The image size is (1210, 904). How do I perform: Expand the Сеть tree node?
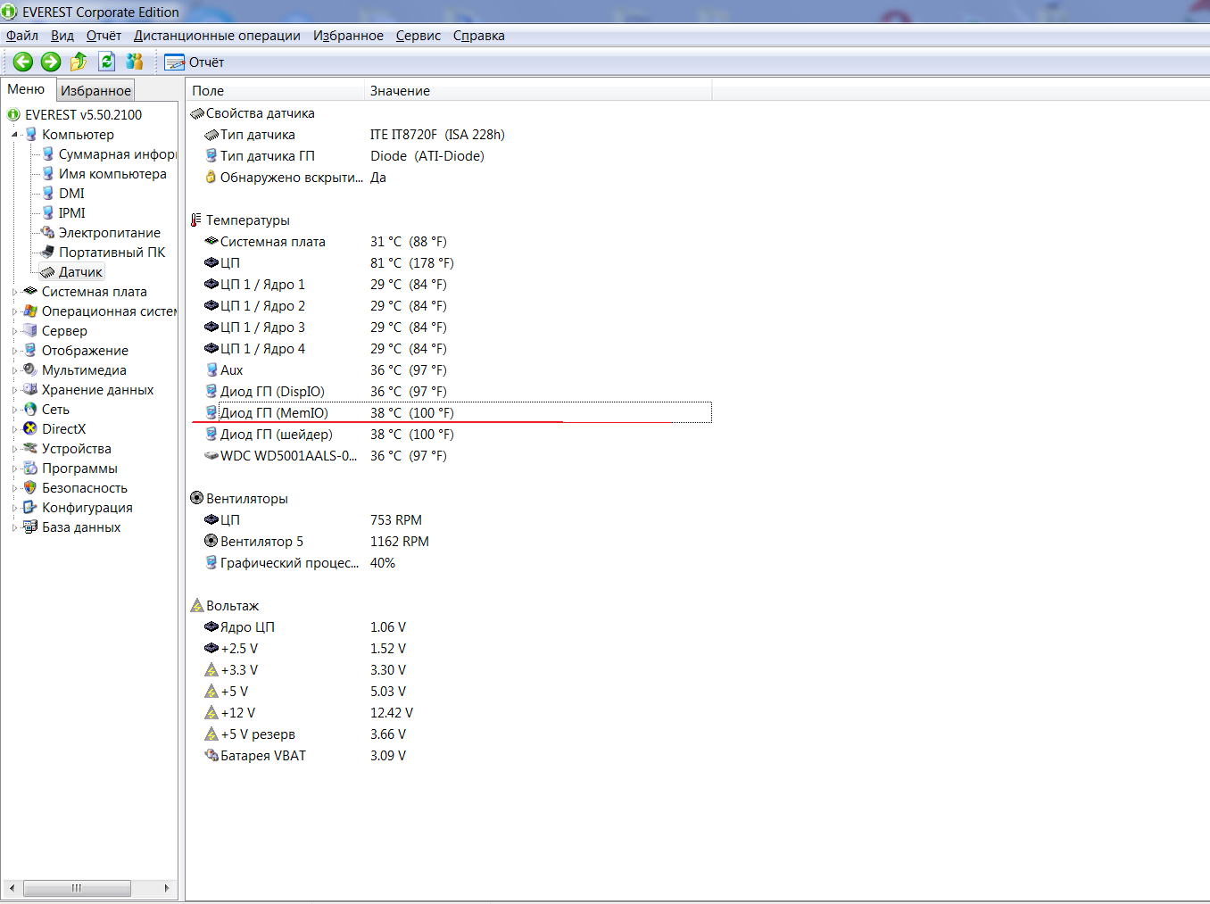[x=14, y=410]
